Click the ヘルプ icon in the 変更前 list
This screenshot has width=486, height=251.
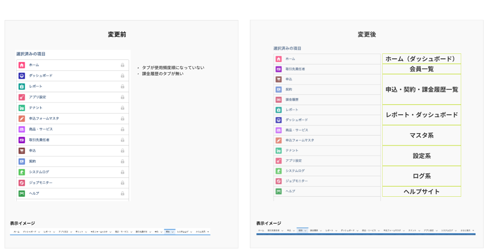[22, 193]
